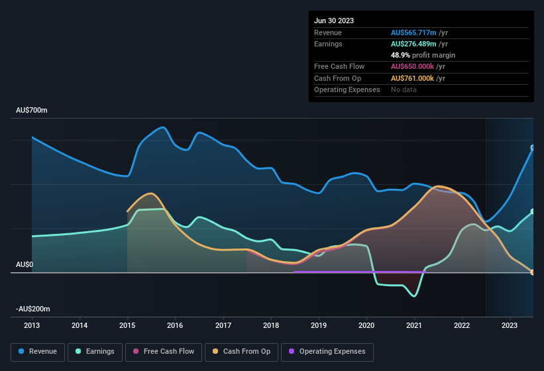The height and width of the screenshot is (371, 544).
Task: Click the AU$276.489m earnings value
Action: tap(413, 44)
